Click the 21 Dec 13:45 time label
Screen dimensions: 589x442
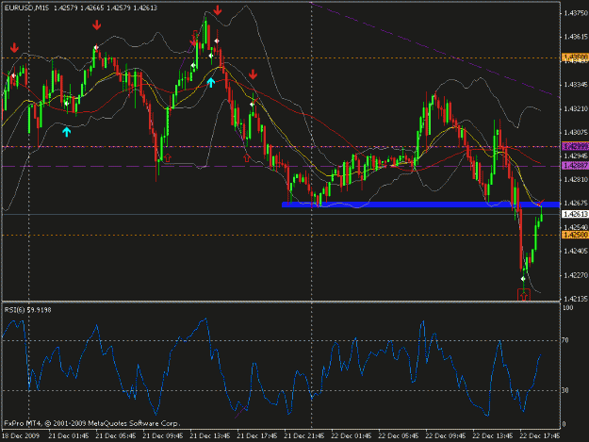click(x=209, y=436)
